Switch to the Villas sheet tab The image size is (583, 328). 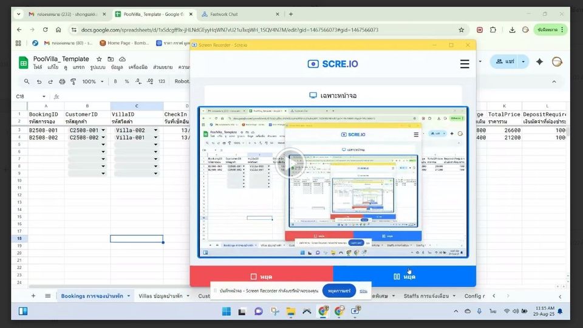(162, 296)
